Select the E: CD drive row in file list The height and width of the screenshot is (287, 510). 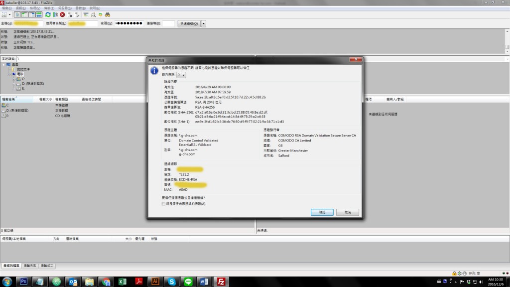tap(73, 116)
